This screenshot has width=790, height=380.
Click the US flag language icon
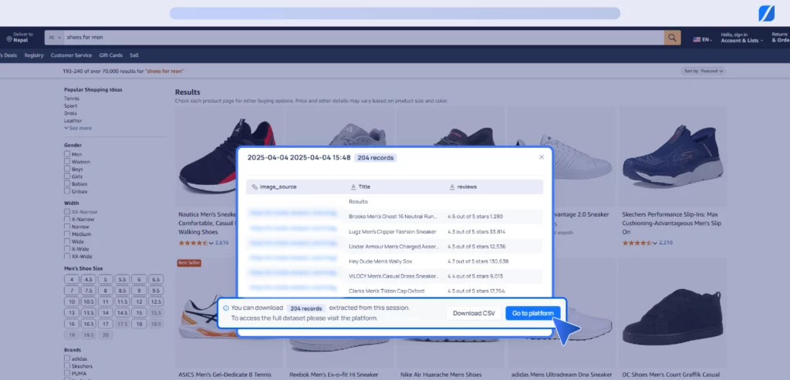pos(698,39)
